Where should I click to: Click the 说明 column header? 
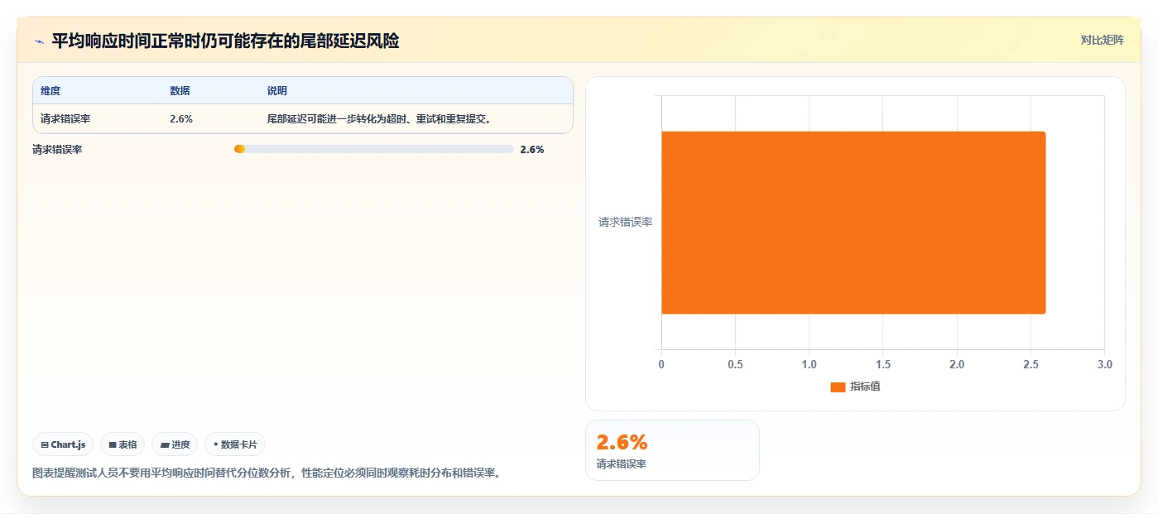(x=276, y=90)
